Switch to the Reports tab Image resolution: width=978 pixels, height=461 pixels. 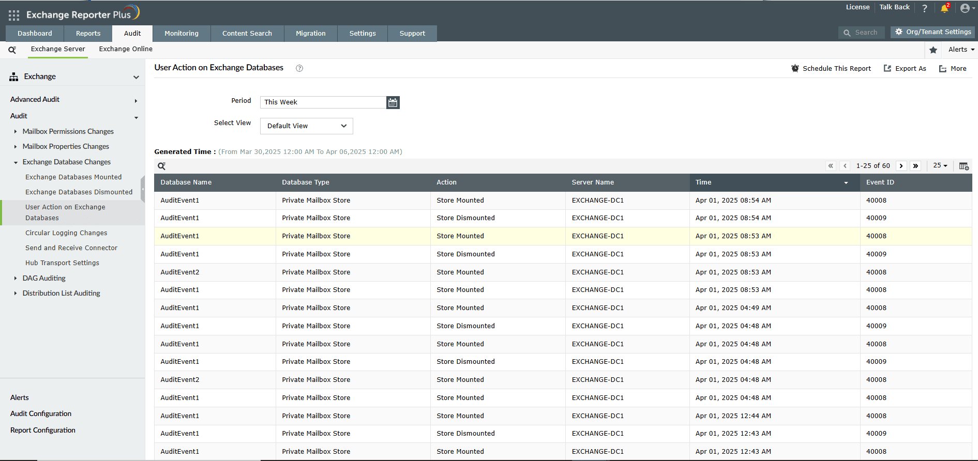tap(88, 34)
